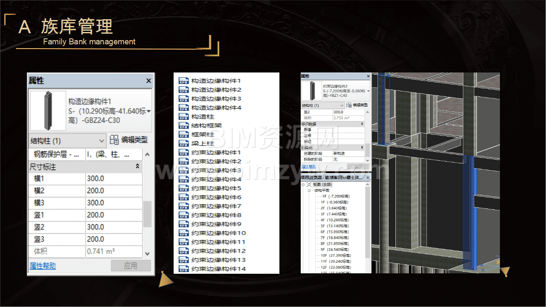
Task: Click 编辑类型 icon in large properties panel
Action: [114, 140]
